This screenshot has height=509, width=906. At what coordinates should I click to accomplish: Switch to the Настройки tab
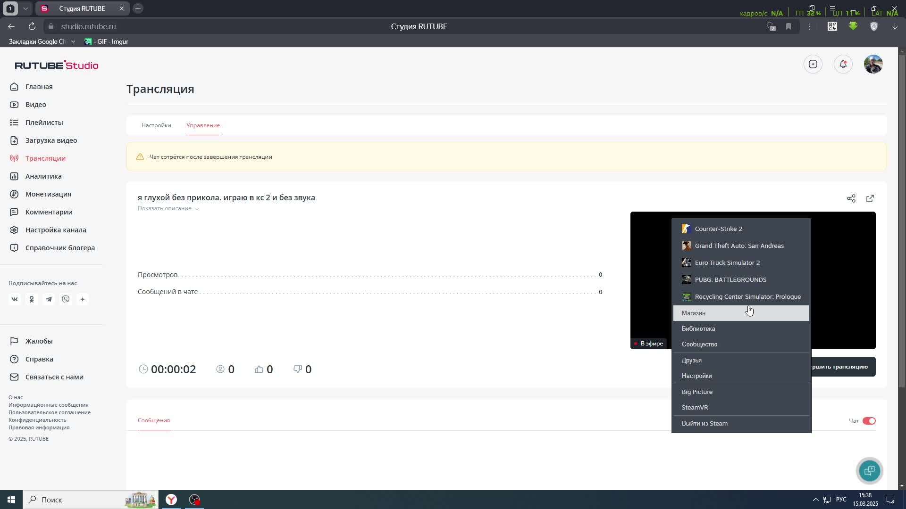point(156,125)
